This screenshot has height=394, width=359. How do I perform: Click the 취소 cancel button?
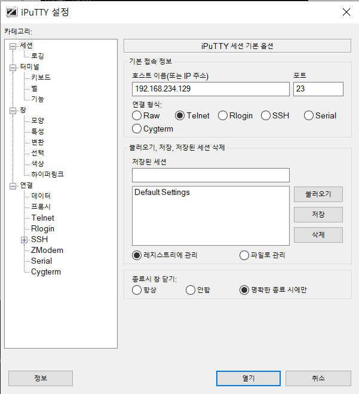click(318, 378)
